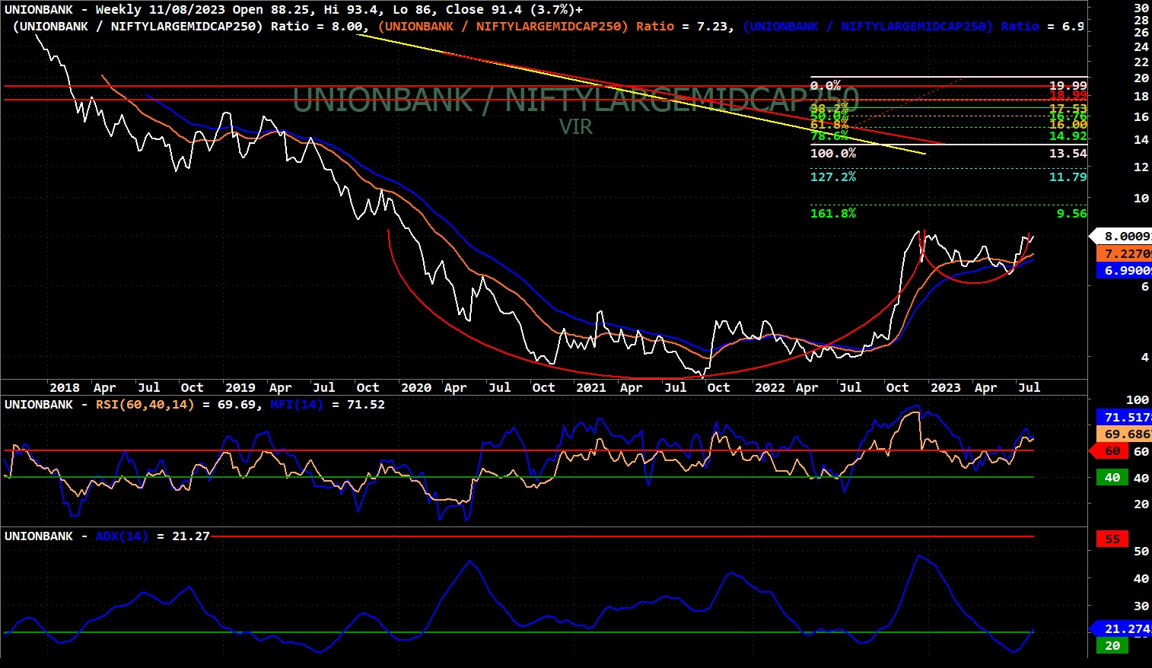
Task: Click the 14.92 green Fibonacci price value
Action: coord(1068,136)
